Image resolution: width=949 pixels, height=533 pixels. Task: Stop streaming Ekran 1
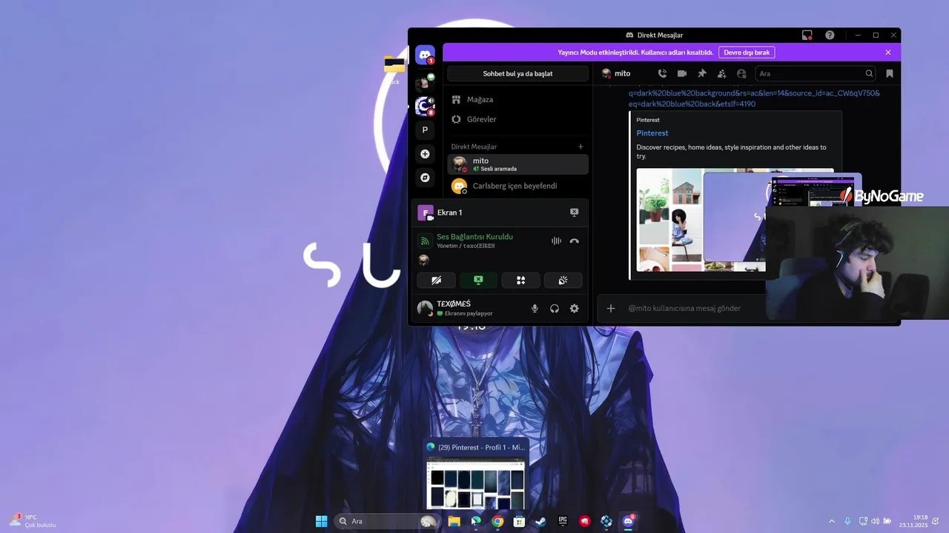(x=574, y=212)
